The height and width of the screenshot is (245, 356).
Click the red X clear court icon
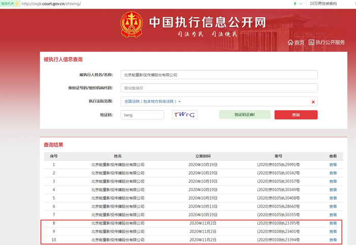pyautogui.click(x=313, y=102)
